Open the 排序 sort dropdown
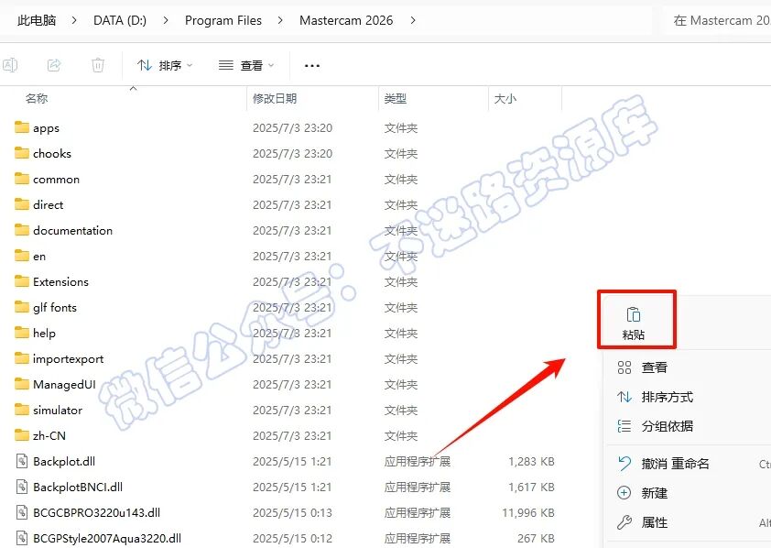This screenshot has height=548, width=771. (x=164, y=65)
